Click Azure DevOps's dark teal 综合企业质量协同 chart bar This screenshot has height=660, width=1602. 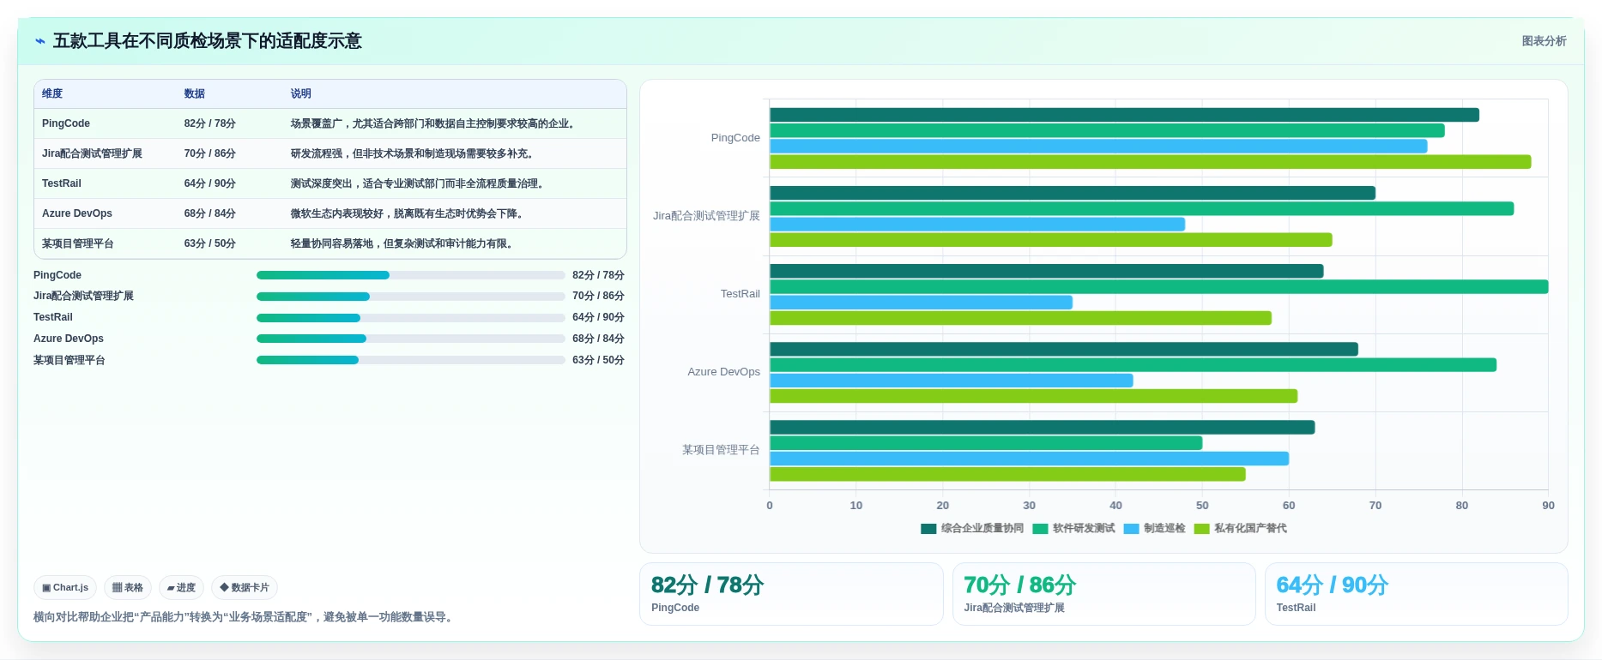1064,349
